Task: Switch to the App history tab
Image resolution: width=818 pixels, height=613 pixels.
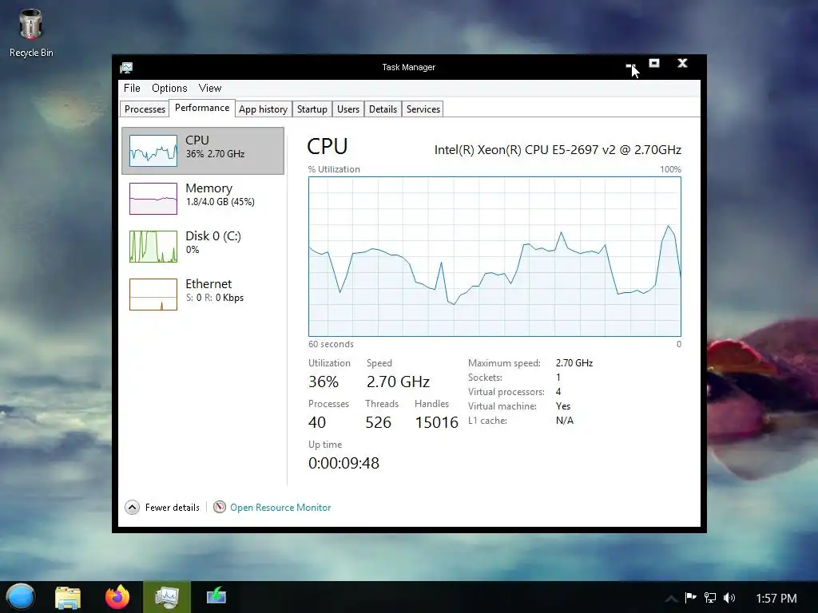Action: [x=264, y=109]
